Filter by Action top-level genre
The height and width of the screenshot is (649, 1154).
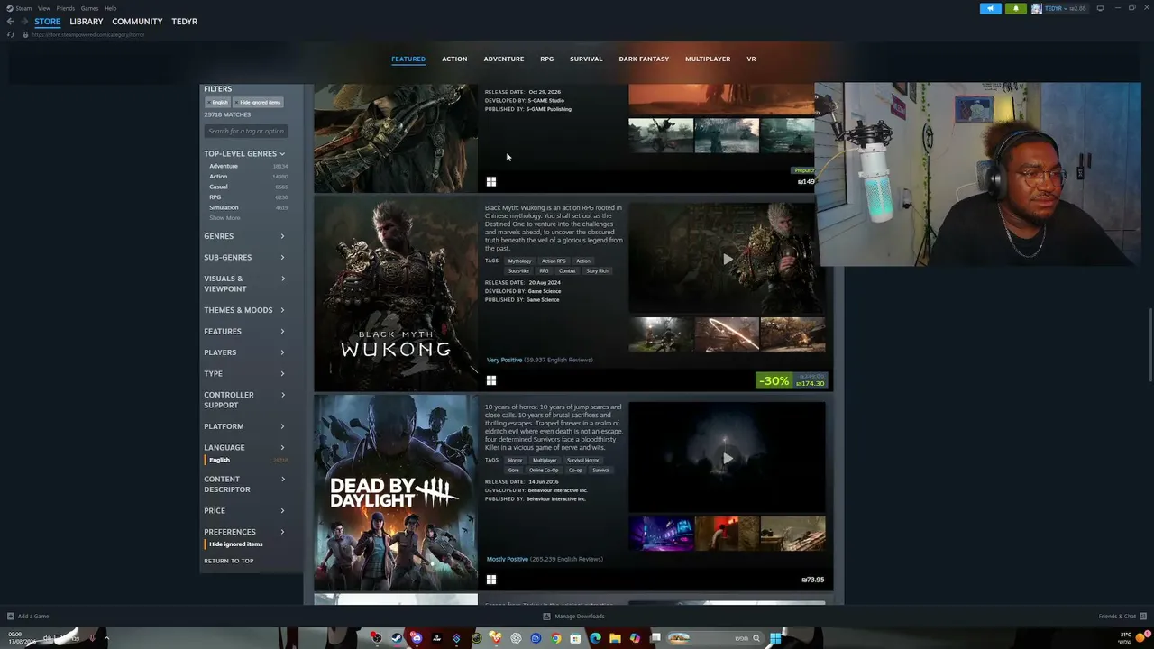[218, 177]
